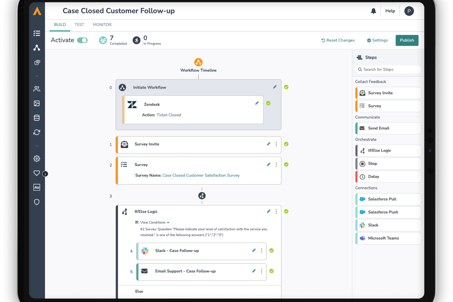Click inside the Search for Steps field
The width and height of the screenshot is (453, 302).
(388, 69)
